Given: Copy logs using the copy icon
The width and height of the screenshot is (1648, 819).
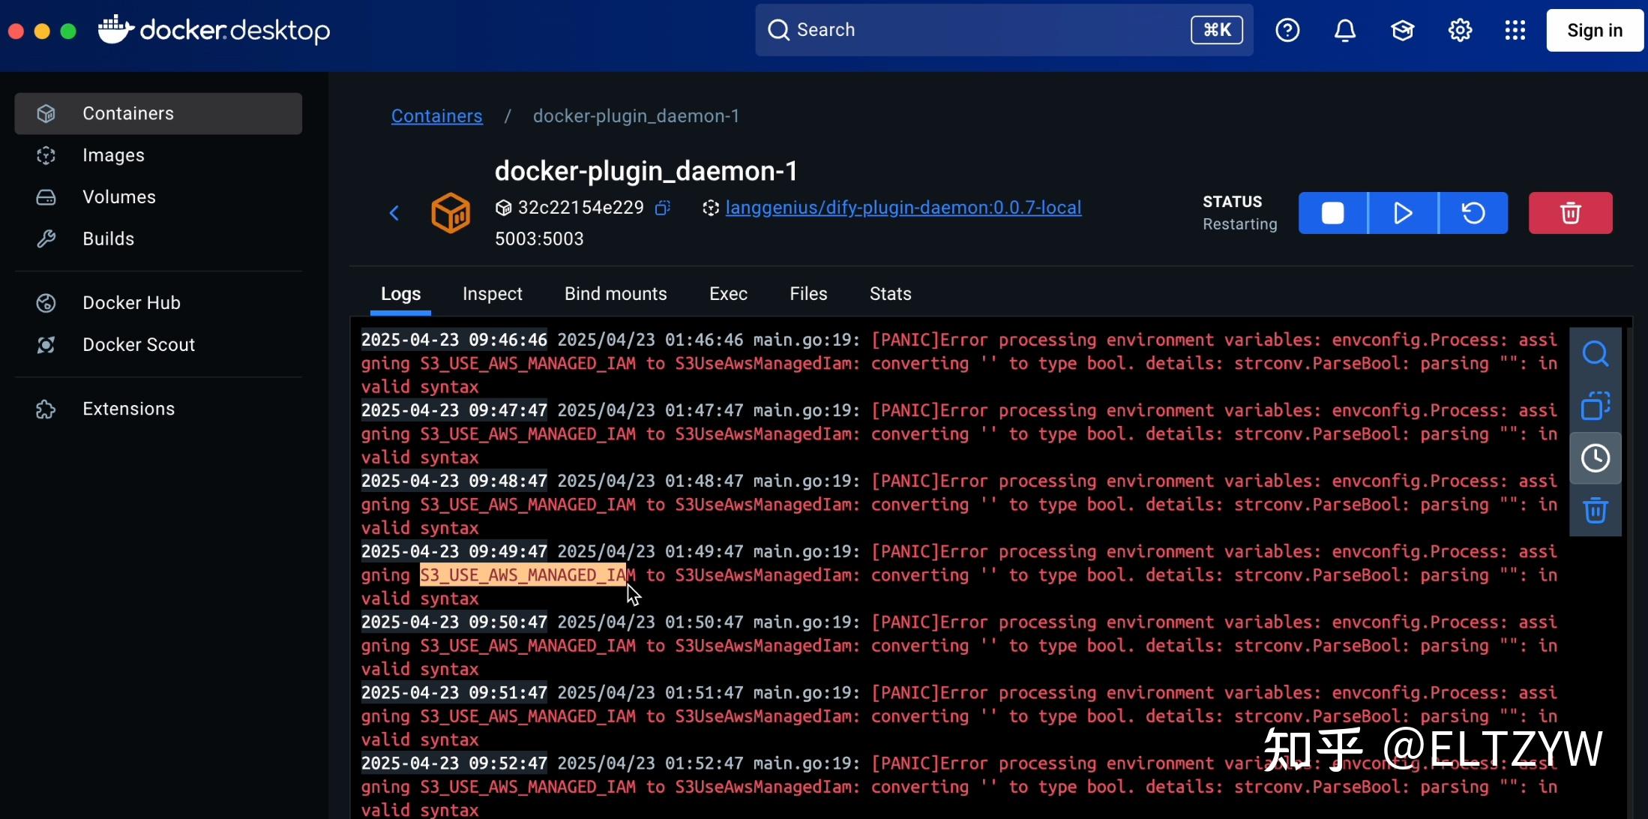Looking at the screenshot, I should point(1596,405).
